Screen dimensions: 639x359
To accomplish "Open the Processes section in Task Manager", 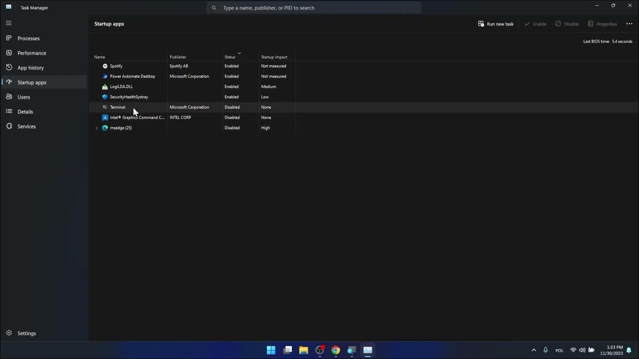I will [x=28, y=38].
